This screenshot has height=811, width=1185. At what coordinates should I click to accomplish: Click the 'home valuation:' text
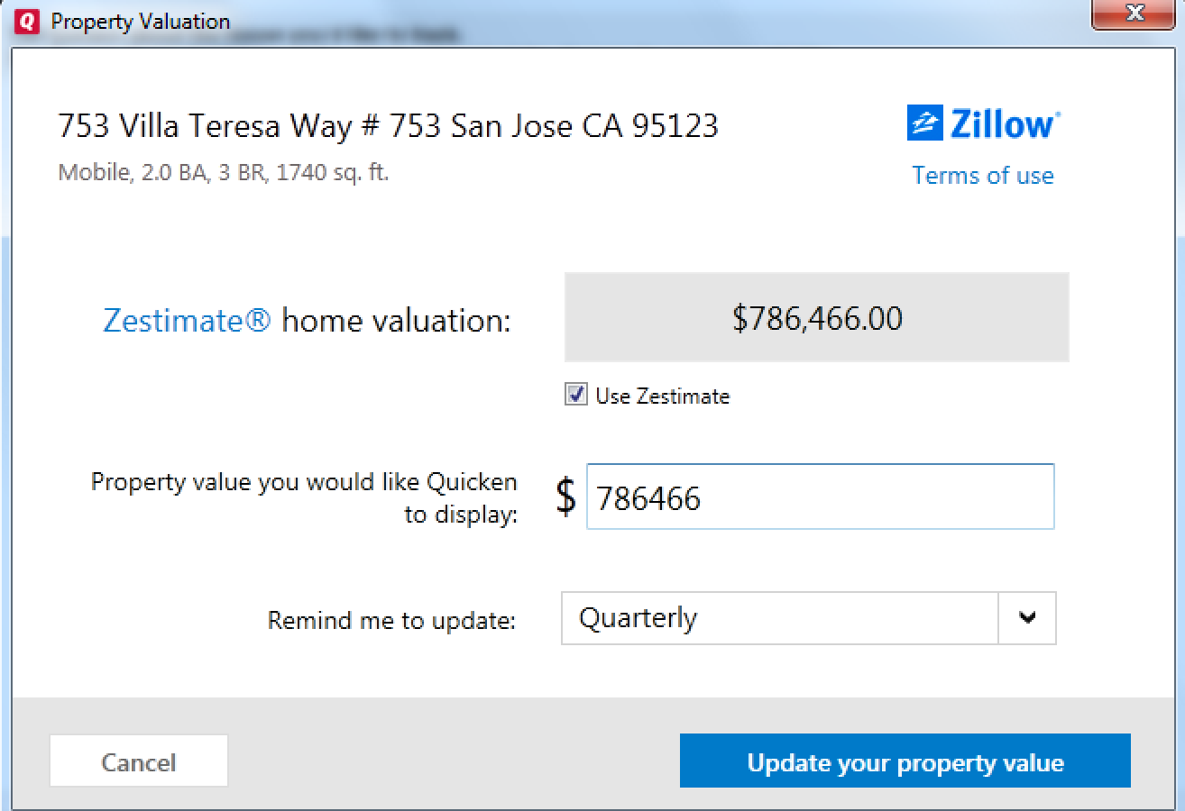coord(396,321)
